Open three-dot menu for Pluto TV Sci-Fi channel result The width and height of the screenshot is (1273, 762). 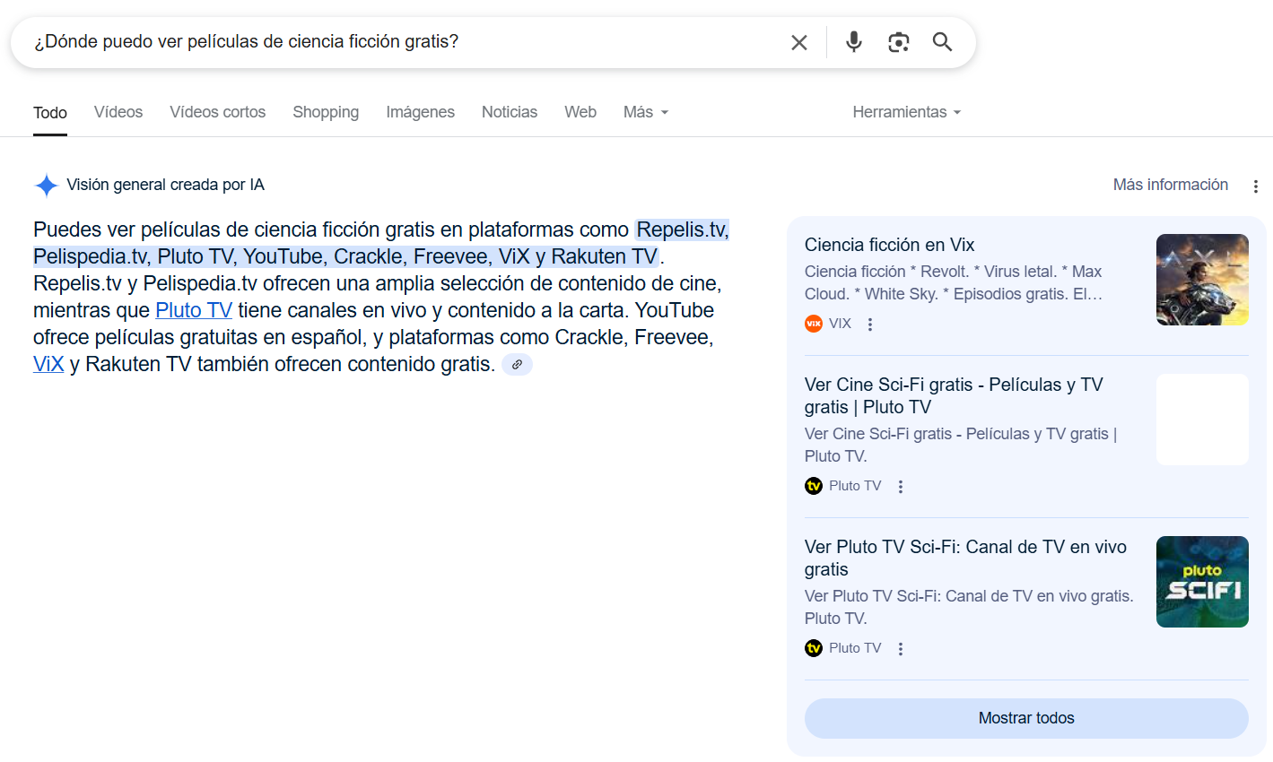[x=901, y=649]
